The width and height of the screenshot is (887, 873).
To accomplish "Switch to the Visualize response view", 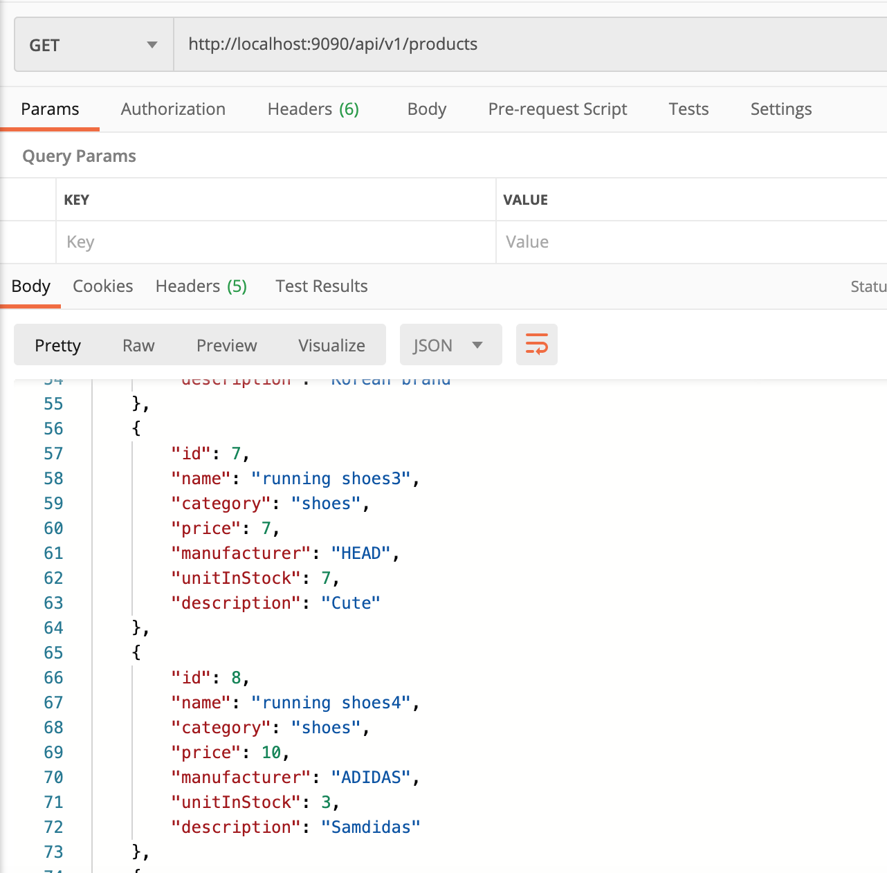I will point(331,345).
